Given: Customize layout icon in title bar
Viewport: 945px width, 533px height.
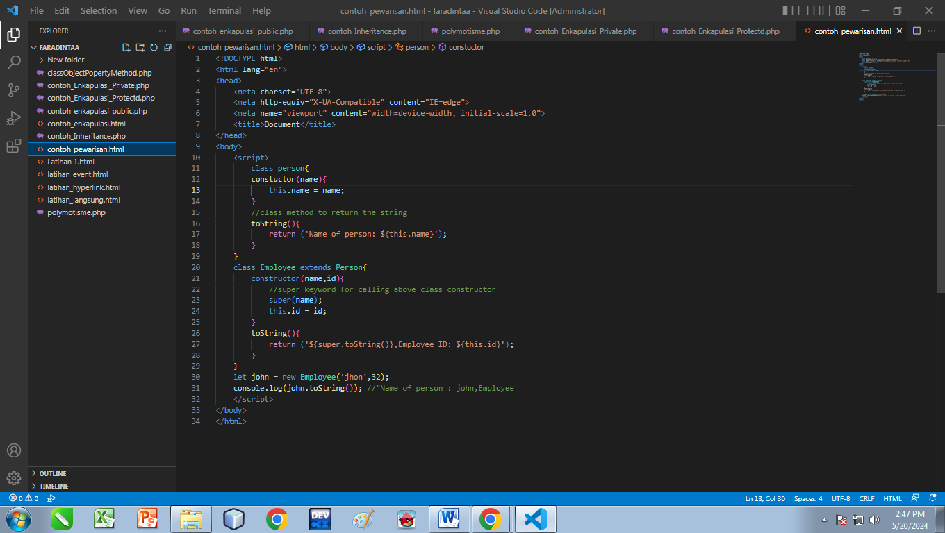Looking at the screenshot, I should click(x=841, y=10).
